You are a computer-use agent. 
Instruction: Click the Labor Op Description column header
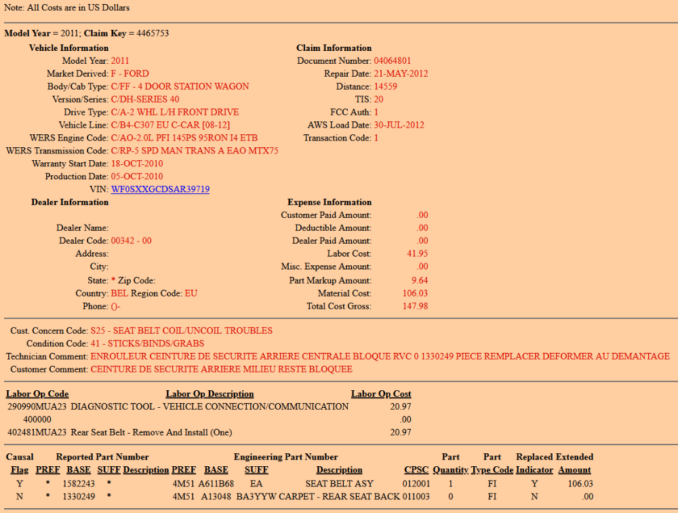click(x=210, y=394)
